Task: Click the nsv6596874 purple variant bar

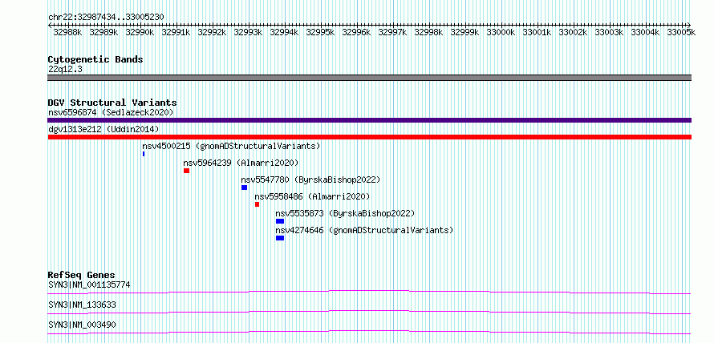Action: tap(369, 120)
